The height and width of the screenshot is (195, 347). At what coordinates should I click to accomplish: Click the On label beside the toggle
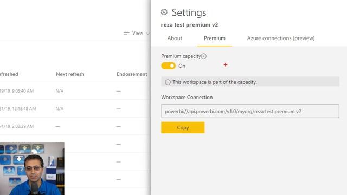click(182, 66)
